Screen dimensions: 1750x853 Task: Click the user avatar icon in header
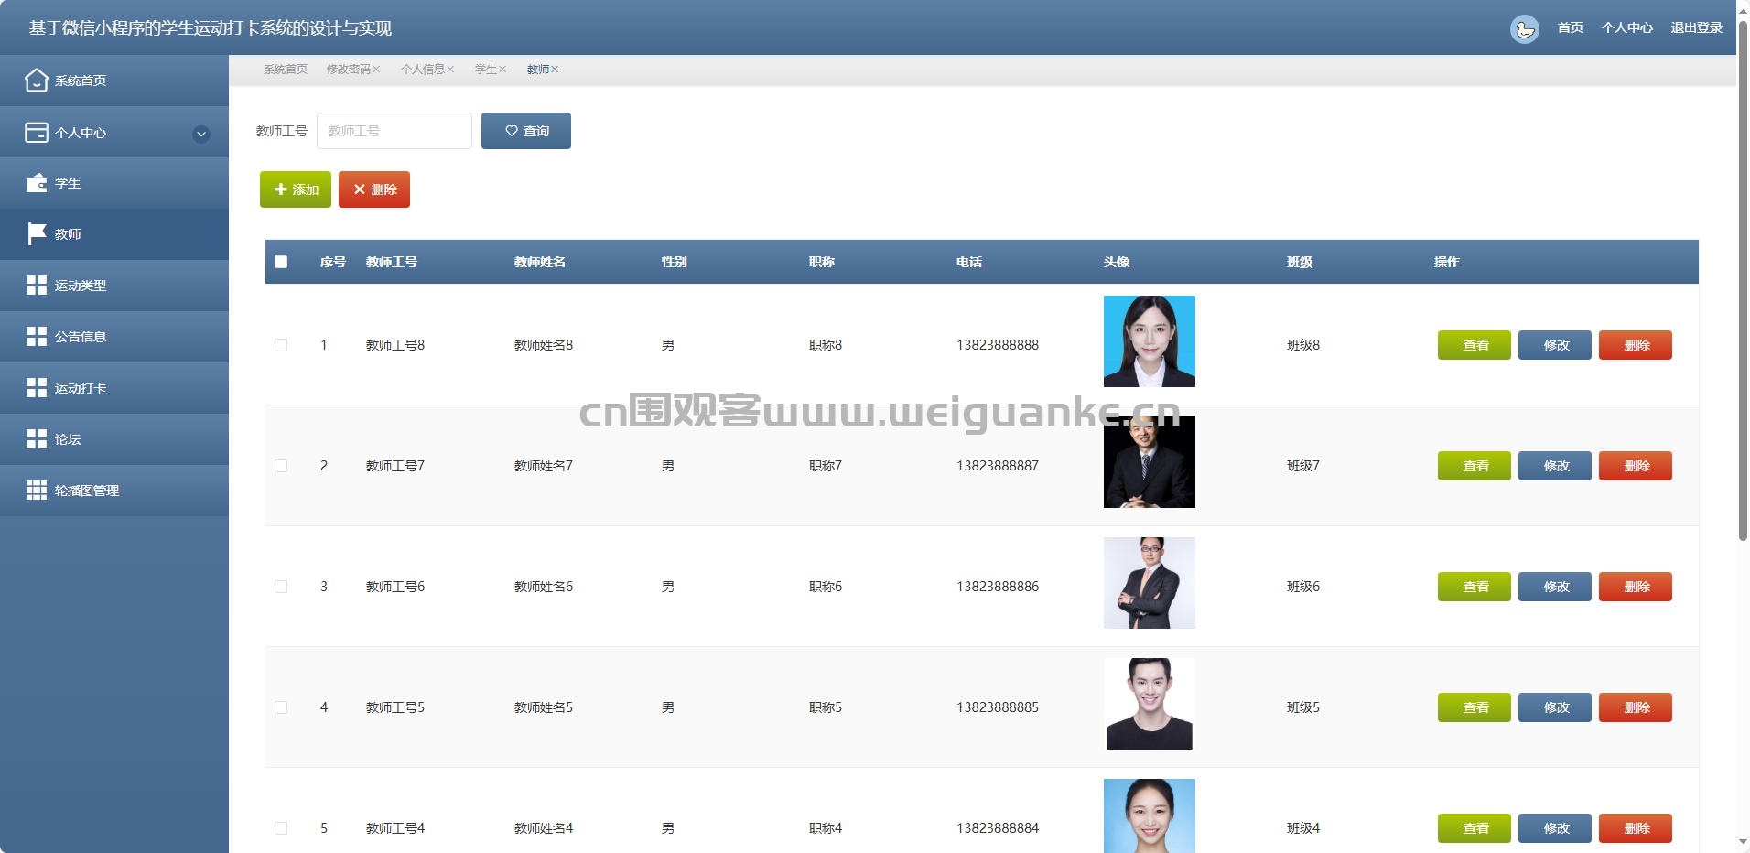[x=1524, y=28]
